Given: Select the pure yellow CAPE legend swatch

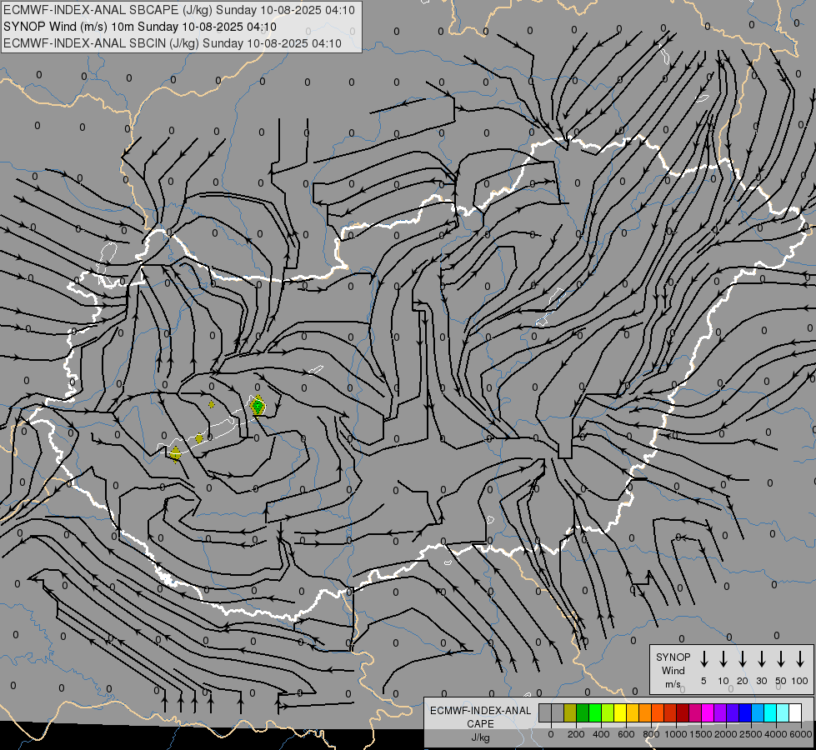Looking at the screenshot, I should pyautogui.click(x=620, y=712).
